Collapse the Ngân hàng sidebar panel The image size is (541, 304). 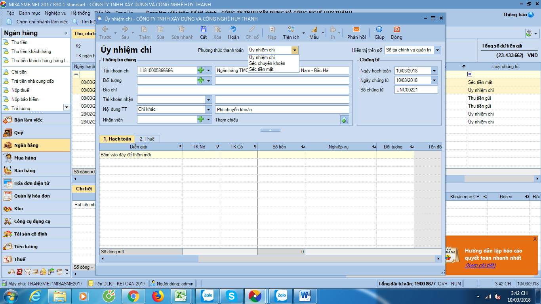(x=65, y=33)
